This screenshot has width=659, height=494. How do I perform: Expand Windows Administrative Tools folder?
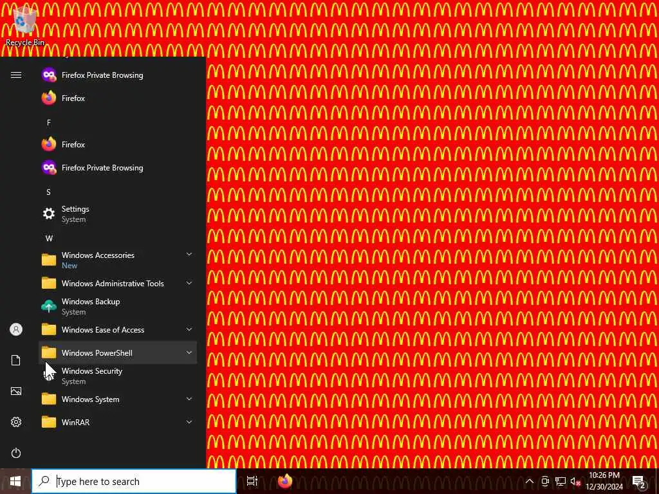coord(118,284)
